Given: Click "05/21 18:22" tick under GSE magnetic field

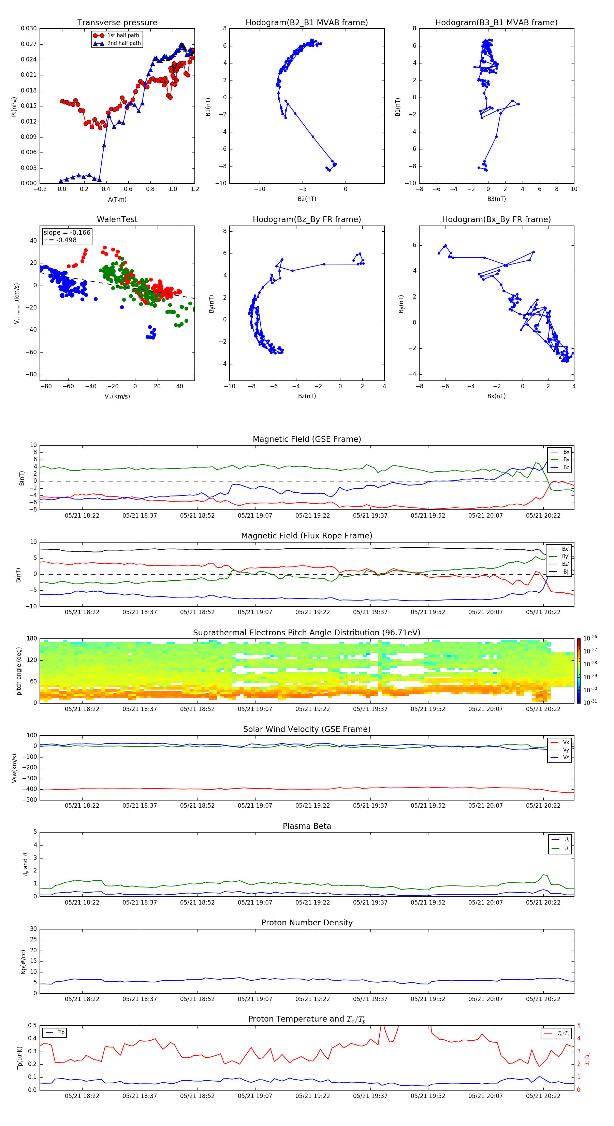Looking at the screenshot, I should [x=82, y=515].
